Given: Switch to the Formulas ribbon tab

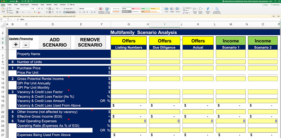Looking at the screenshot, I should (x=35, y=5).
